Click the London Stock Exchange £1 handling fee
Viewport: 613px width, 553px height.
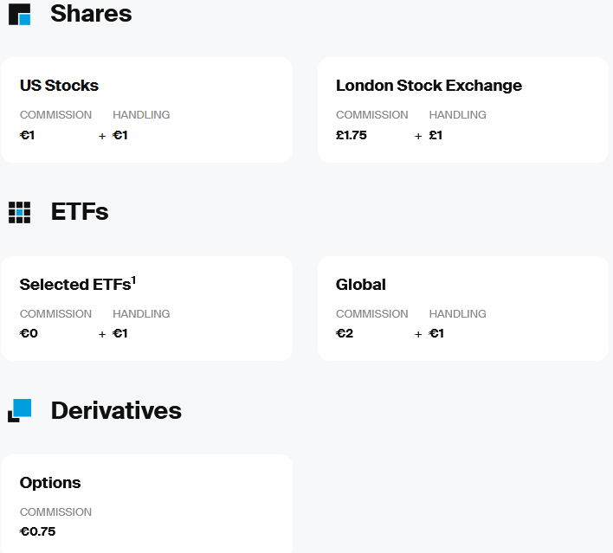[436, 135]
